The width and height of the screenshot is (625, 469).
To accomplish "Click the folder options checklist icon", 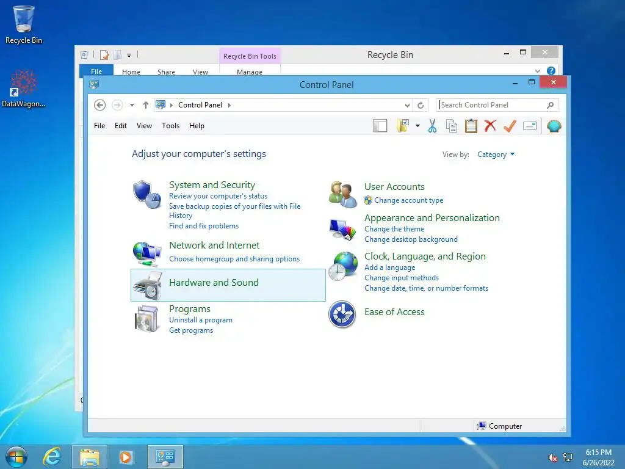I will [403, 126].
